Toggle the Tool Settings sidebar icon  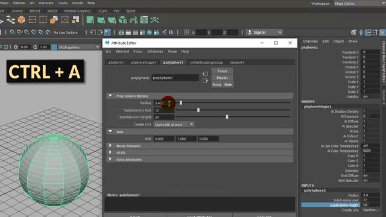point(375,33)
